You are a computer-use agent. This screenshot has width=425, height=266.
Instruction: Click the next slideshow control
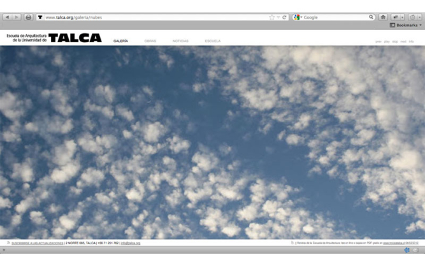coord(403,41)
